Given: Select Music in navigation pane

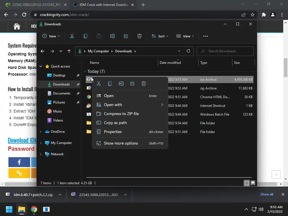Looking at the screenshot, I should (x=57, y=111).
